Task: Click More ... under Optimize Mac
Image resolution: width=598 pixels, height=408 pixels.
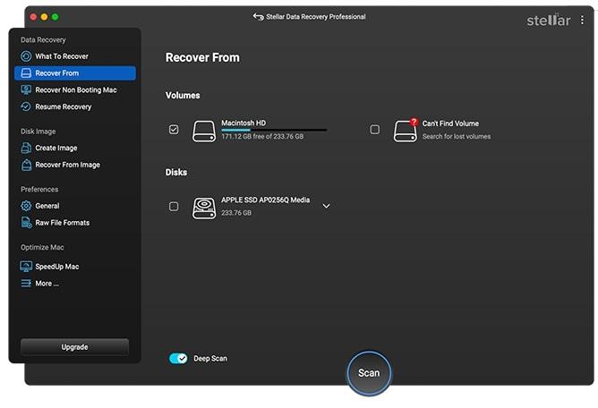Action: [75, 284]
